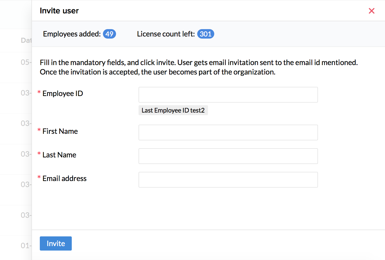
Task: Click the License count badge 301
Action: coord(206,34)
